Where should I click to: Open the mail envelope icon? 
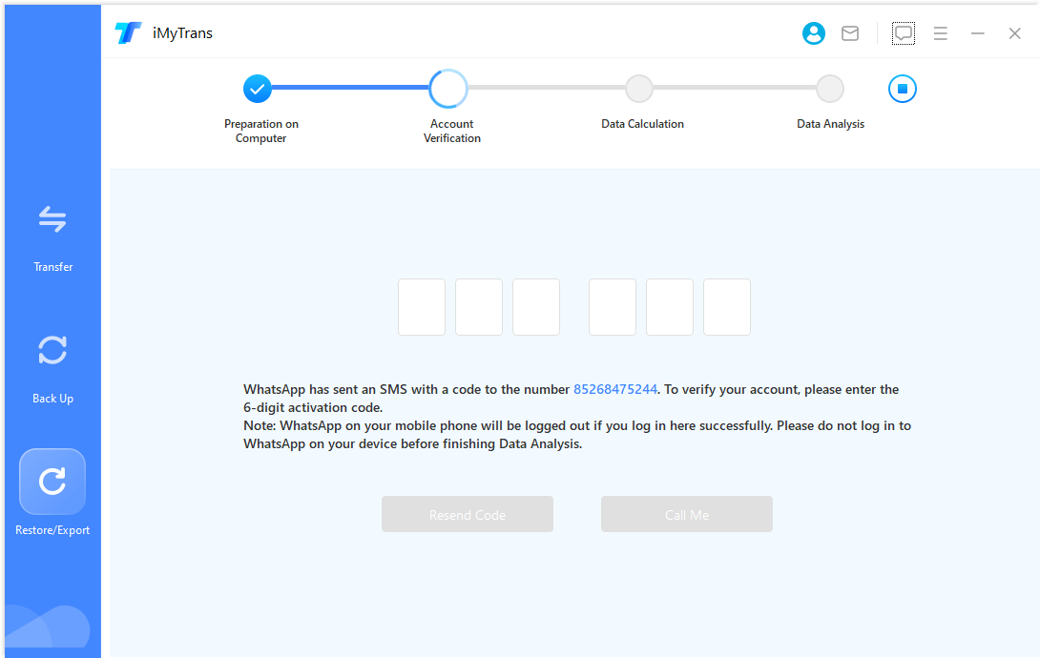849,33
